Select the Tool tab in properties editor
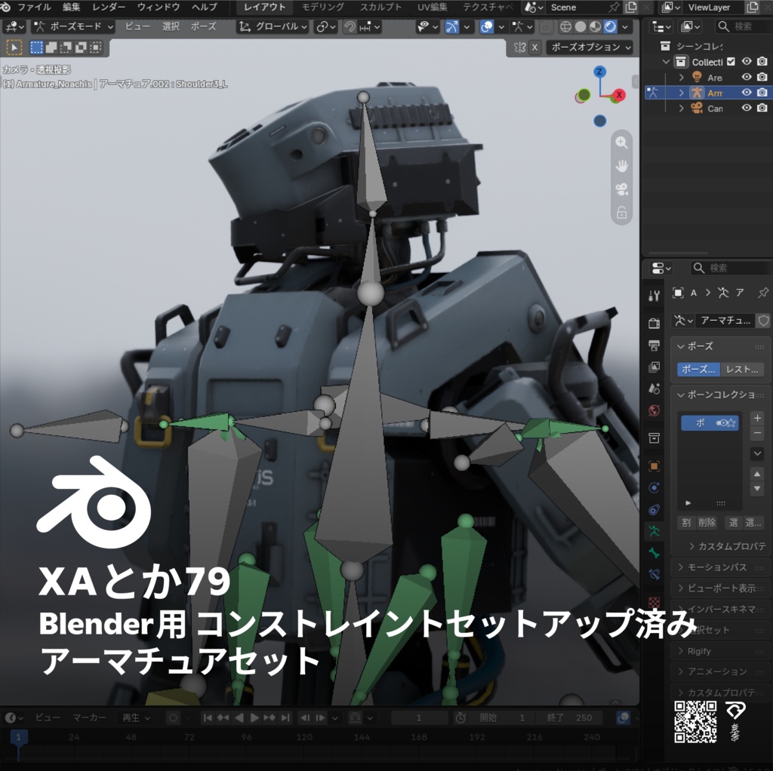The width and height of the screenshot is (773, 771). pos(654,295)
